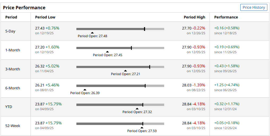Click current price tick on 52-Week bar
The image size is (270, 136).
(x=143, y=124)
